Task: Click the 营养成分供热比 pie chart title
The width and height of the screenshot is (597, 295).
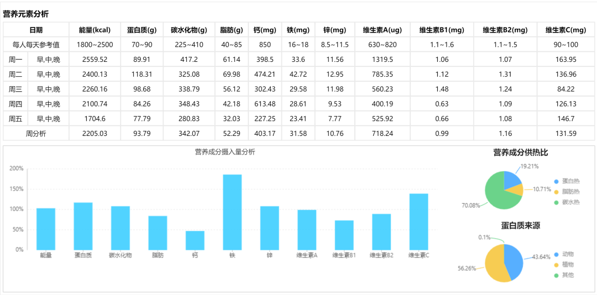Action: (521, 153)
